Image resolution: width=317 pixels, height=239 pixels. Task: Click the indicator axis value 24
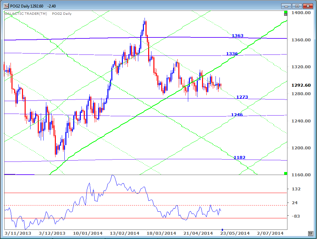[x=295, y=203]
